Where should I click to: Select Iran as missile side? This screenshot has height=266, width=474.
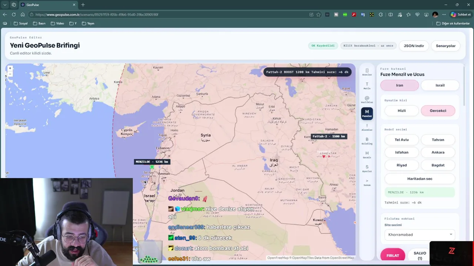pyautogui.click(x=400, y=85)
